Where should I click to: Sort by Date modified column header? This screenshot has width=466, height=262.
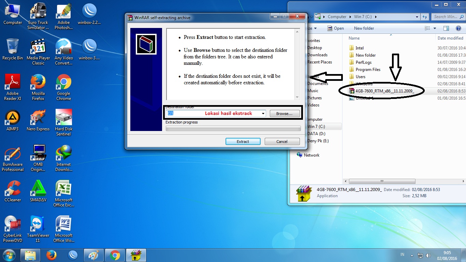(450, 38)
